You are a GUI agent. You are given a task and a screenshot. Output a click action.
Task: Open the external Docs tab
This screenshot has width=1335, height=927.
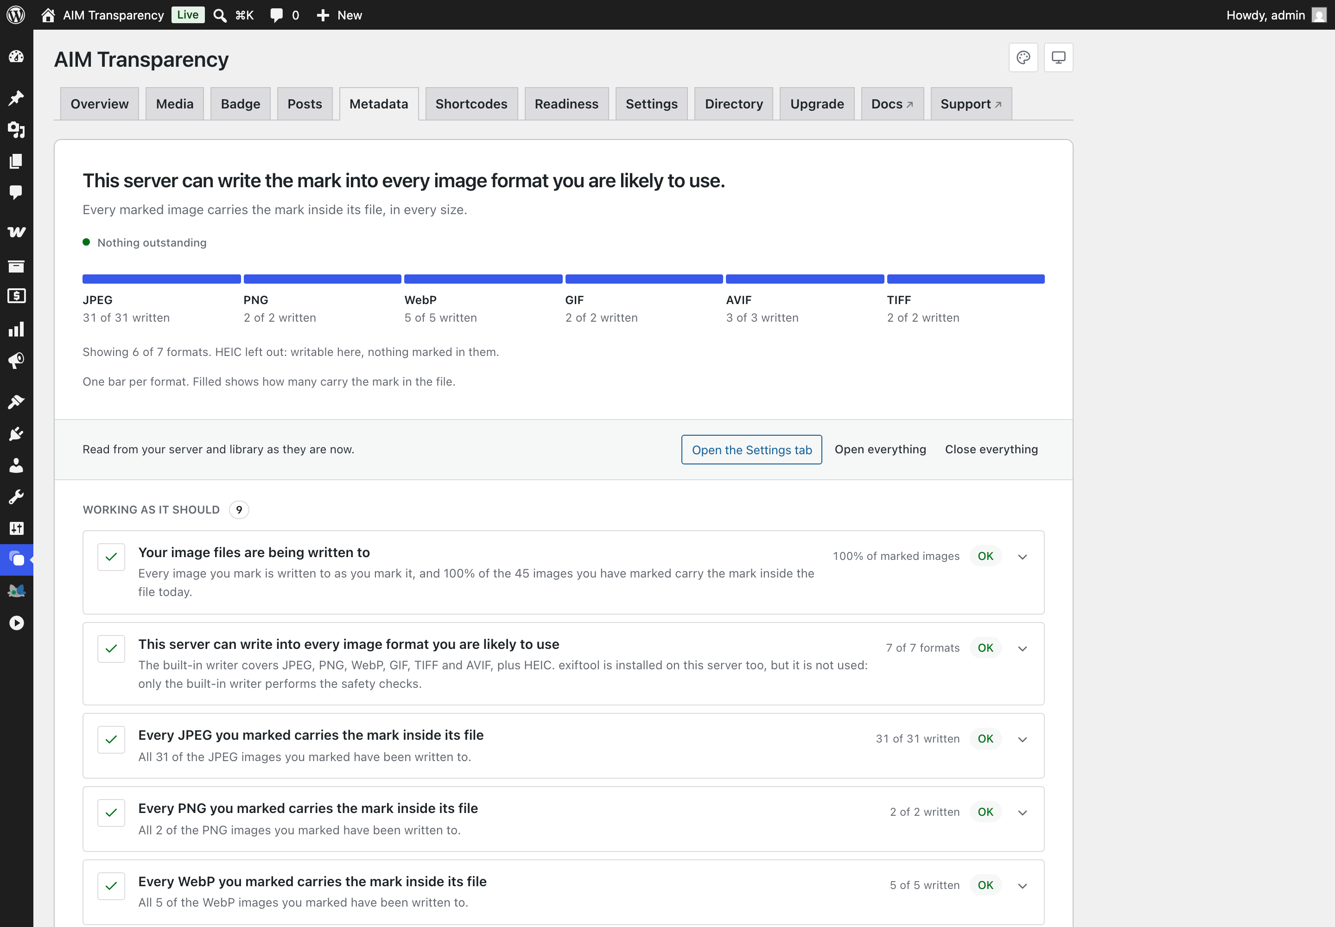coord(892,104)
